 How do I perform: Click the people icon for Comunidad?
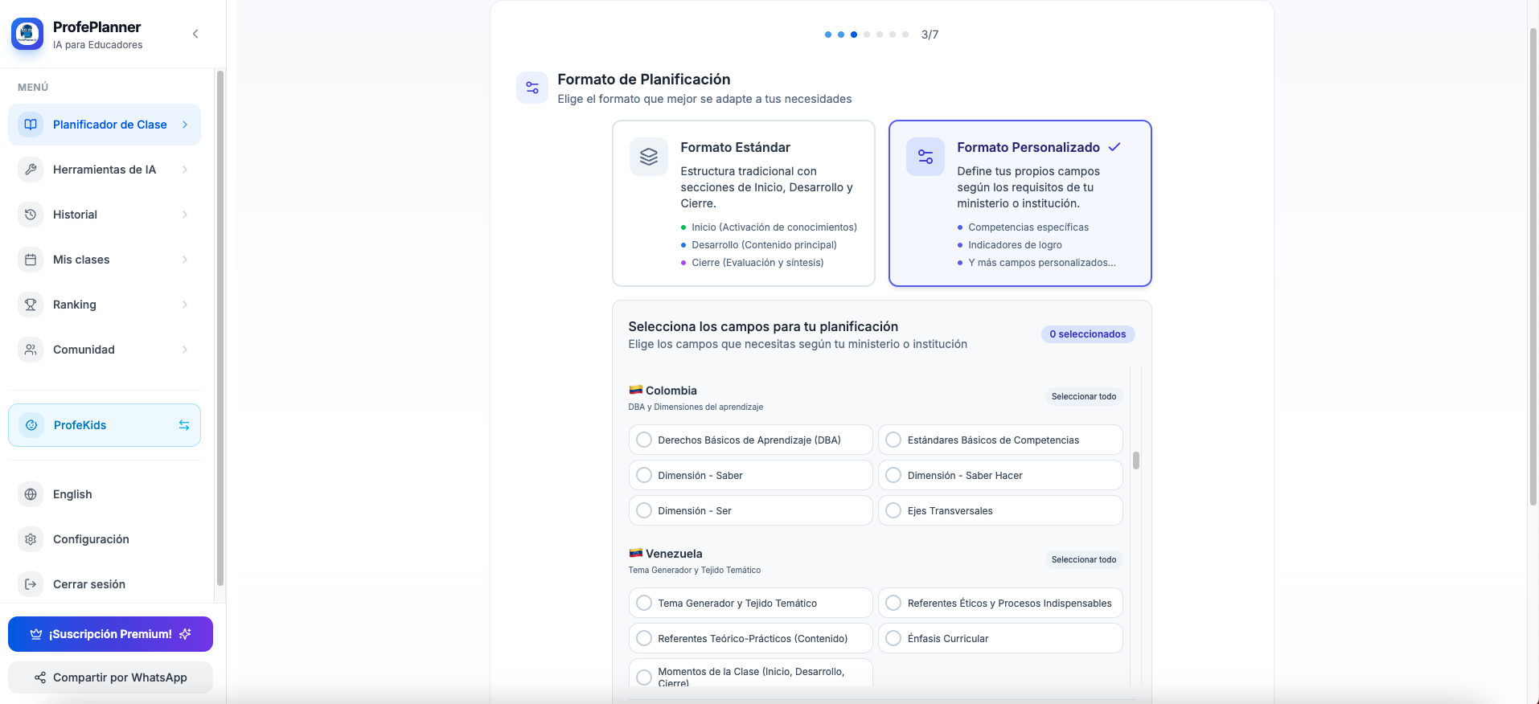31,350
